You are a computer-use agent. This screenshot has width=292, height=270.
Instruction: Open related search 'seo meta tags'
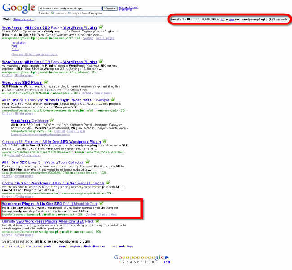[x=123, y=246]
